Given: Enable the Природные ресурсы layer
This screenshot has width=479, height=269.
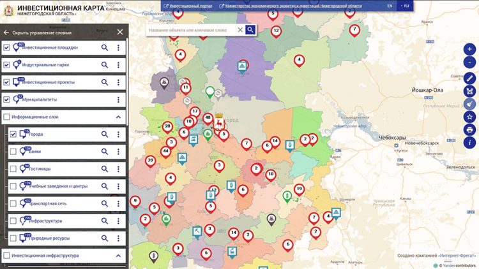Looking at the screenshot, I should [x=13, y=238].
